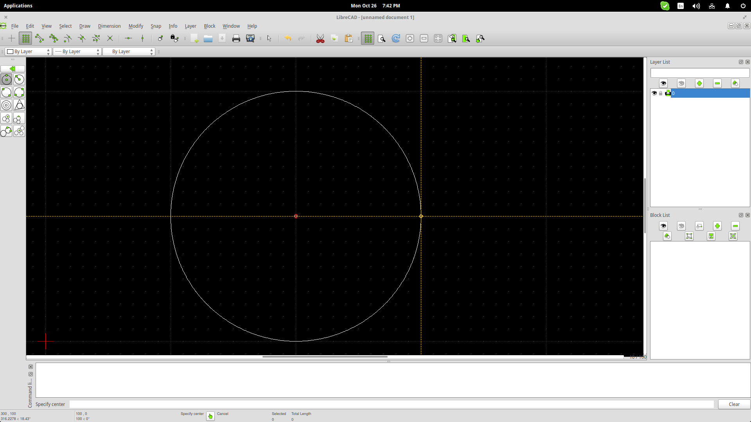Open the color By Layer dropdown
751x422 pixels.
coord(28,52)
